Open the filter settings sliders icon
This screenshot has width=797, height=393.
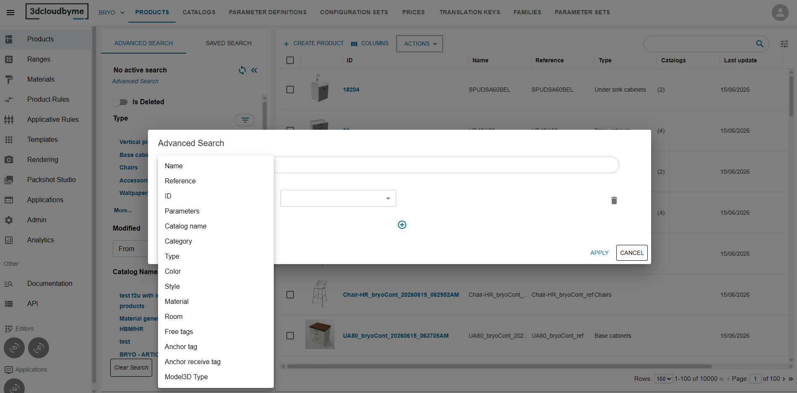coord(784,44)
